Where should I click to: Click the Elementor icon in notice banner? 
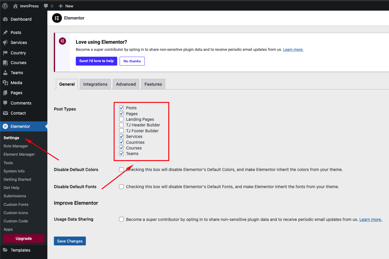click(x=62, y=41)
